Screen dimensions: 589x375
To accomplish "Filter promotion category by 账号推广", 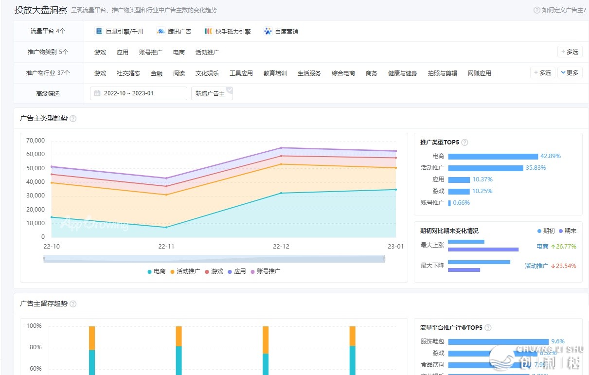I will [x=151, y=53].
